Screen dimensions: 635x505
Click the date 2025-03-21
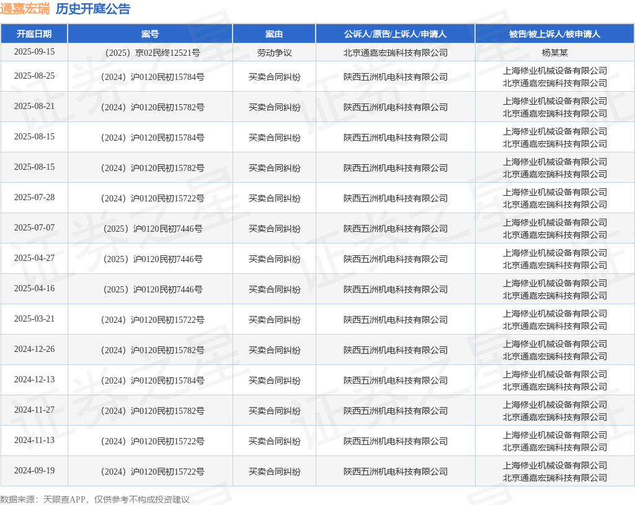34,319
